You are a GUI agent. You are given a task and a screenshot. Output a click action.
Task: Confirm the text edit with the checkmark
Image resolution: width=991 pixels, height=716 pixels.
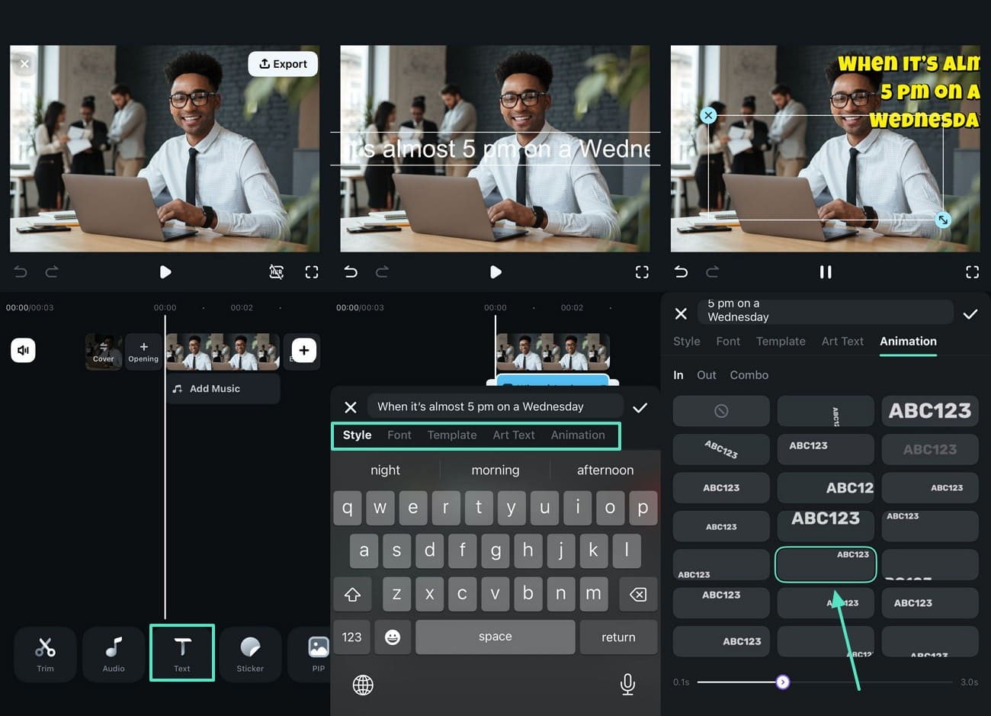[640, 406]
